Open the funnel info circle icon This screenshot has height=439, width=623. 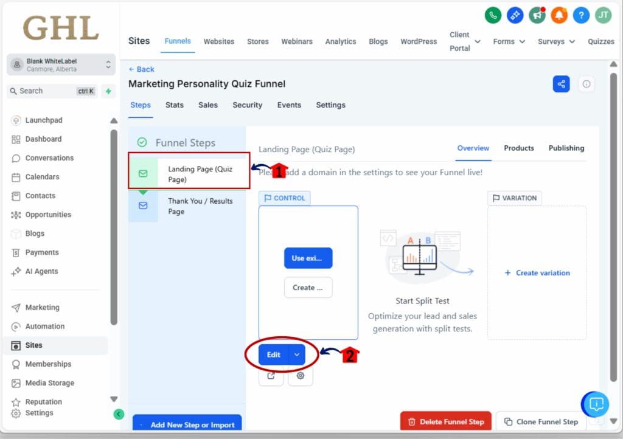point(586,84)
